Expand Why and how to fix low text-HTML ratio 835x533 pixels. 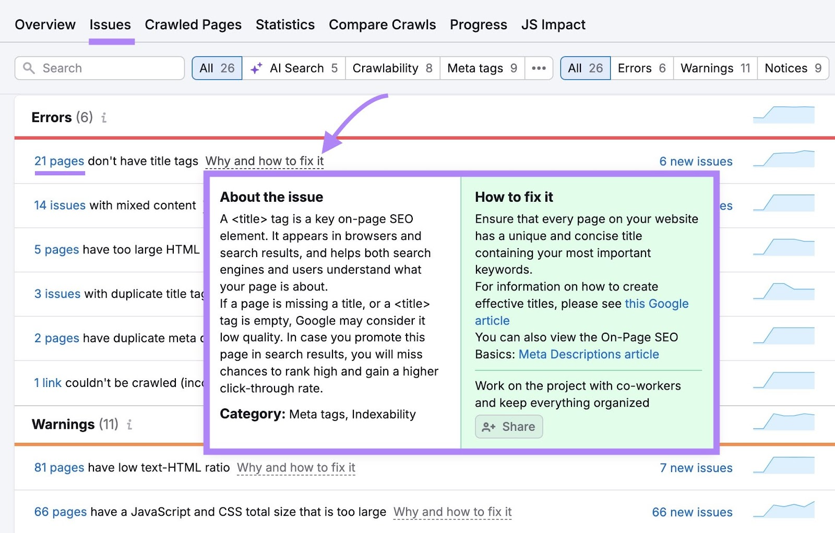[295, 468]
